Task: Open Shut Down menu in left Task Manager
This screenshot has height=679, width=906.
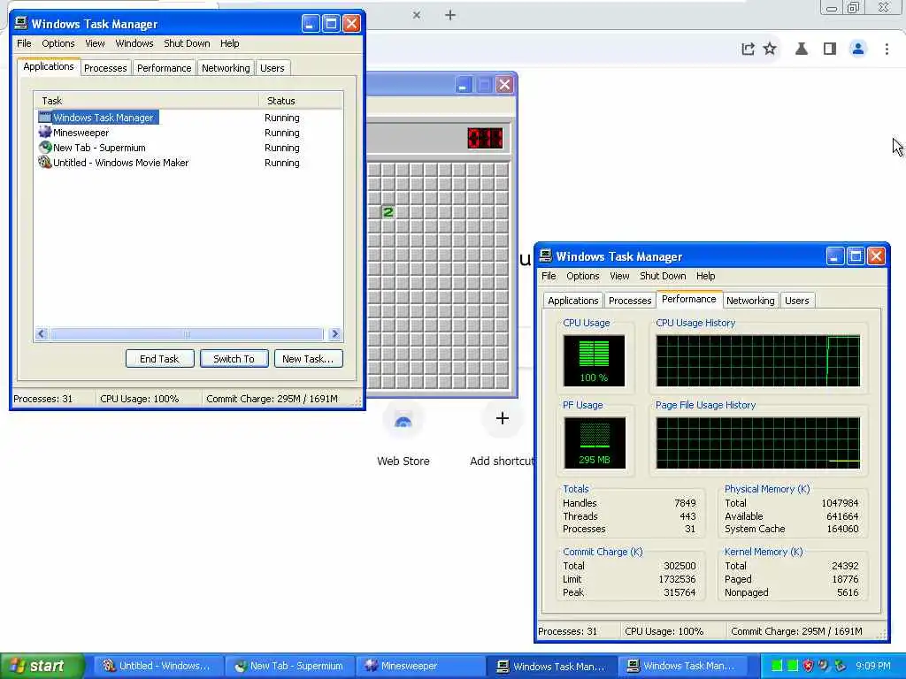Action: pyautogui.click(x=187, y=43)
